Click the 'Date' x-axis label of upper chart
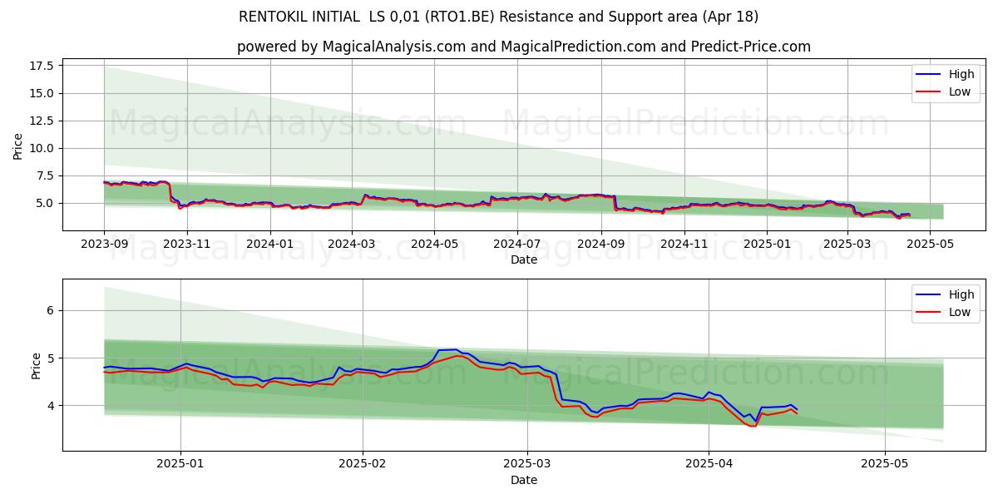Viewport: 998px width, 499px height. coord(524,259)
